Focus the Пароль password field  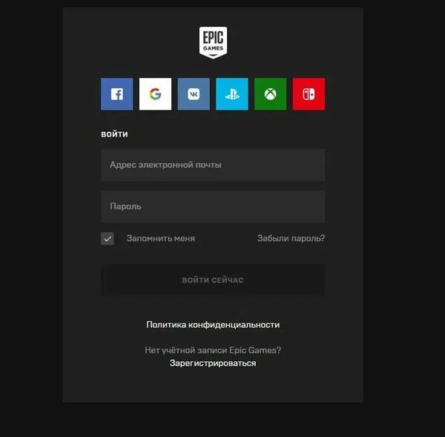(213, 206)
